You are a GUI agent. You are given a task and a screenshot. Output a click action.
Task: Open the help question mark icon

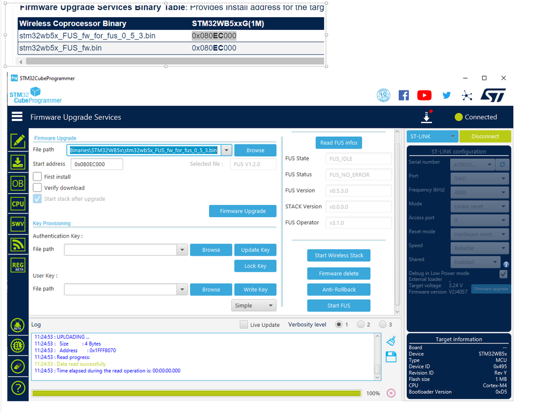point(18,388)
